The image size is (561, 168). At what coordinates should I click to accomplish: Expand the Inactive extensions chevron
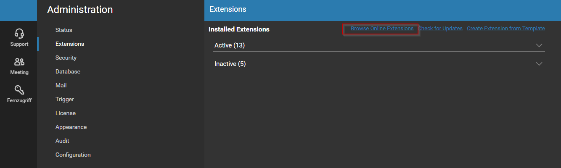tap(539, 64)
